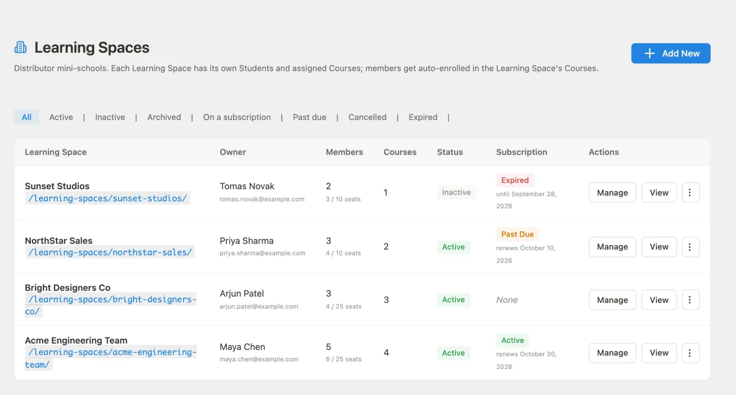Open more options for Bright Designers Co
Image resolution: width=736 pixels, height=395 pixels.
(x=690, y=300)
